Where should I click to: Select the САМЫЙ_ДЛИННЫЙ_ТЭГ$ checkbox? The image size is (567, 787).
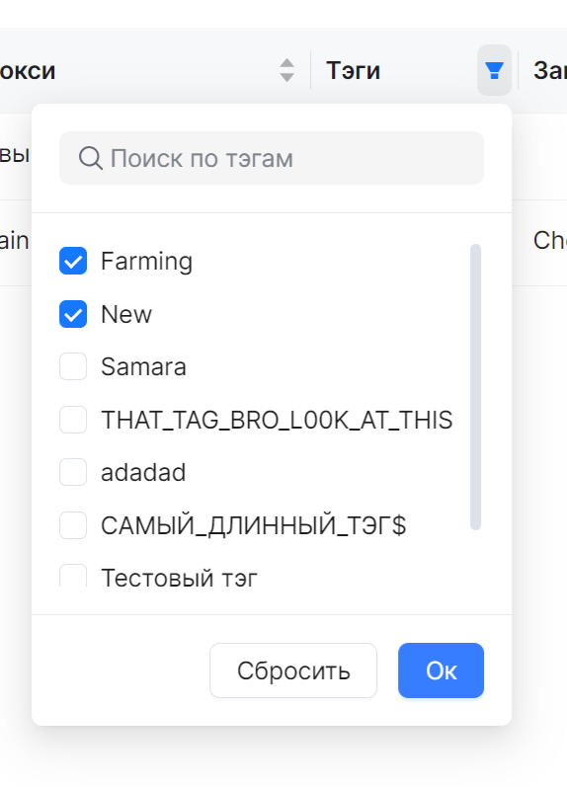73,525
